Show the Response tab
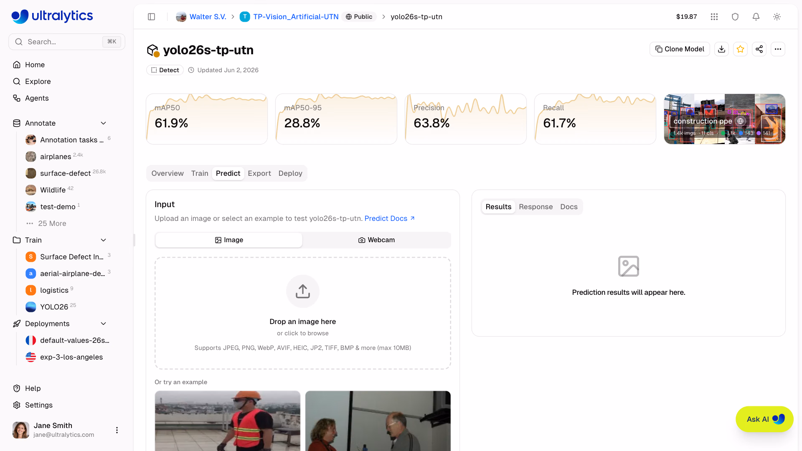Screen dimensions: 802x451 [x=536, y=207]
